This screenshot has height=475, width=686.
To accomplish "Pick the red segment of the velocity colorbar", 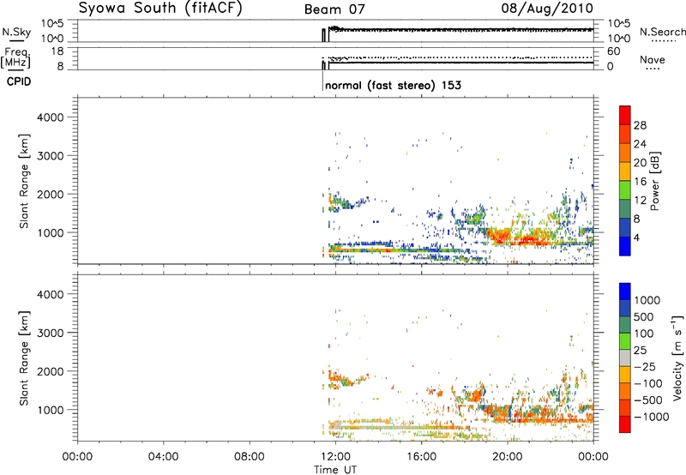I will pos(625,424).
